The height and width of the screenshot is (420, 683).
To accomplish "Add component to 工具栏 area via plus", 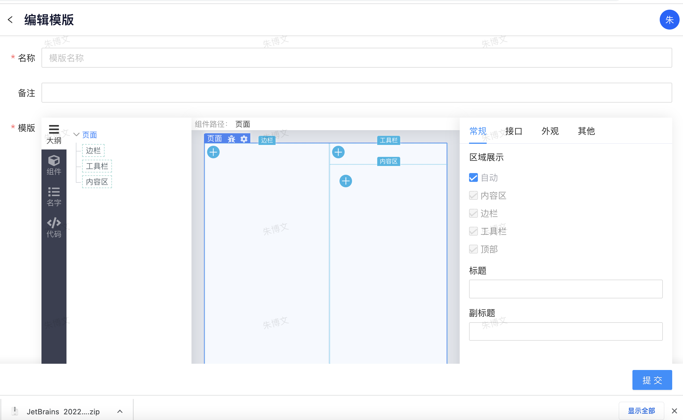I will [x=338, y=152].
